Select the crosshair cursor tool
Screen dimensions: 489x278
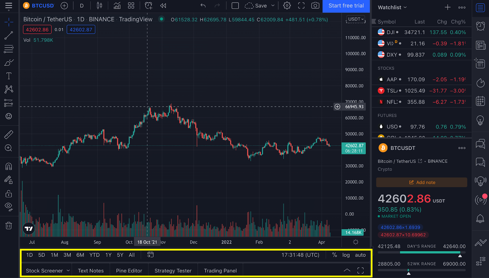tap(9, 22)
